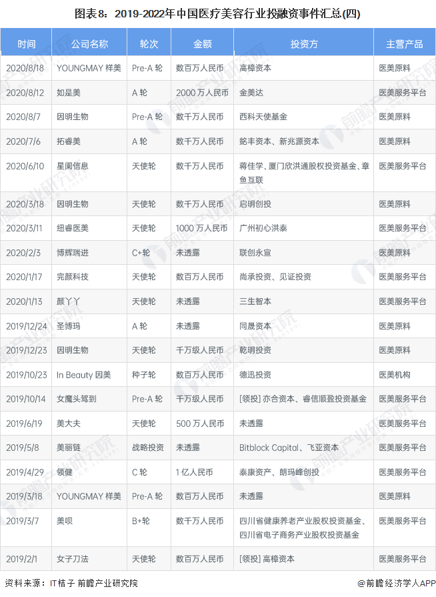Click the In Beauty 因美 company cell
Screen dimensions: 436x597
(x=84, y=375)
